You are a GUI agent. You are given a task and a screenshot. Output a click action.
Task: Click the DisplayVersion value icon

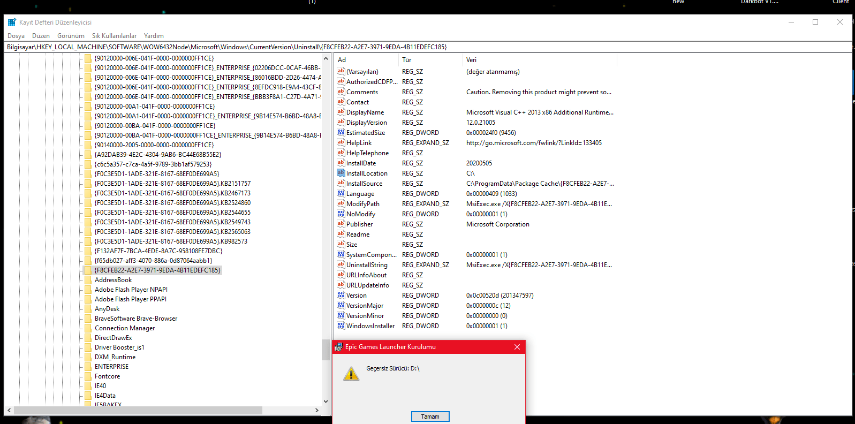click(341, 122)
